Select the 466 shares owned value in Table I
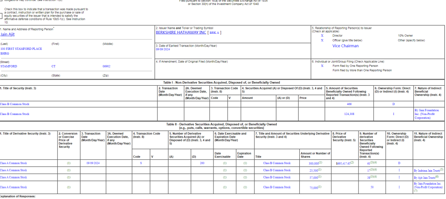Viewport: 446px width, 199px height. [349, 104]
